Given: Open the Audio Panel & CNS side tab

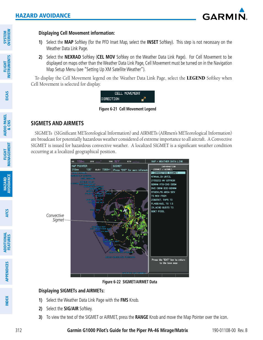Looking at the screenshot, I should coord(6,125).
